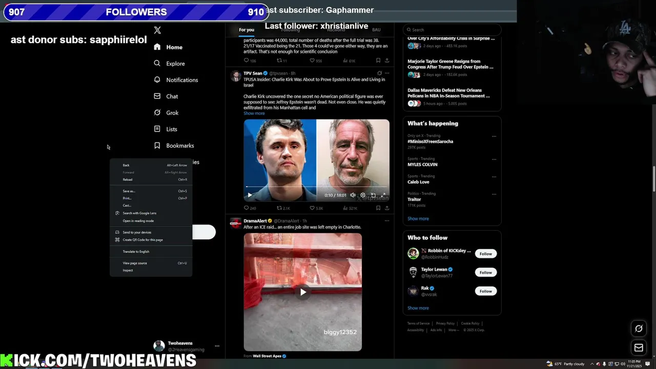Open options for MYLES COLVIN trend
The width and height of the screenshot is (656, 369).
(x=494, y=159)
